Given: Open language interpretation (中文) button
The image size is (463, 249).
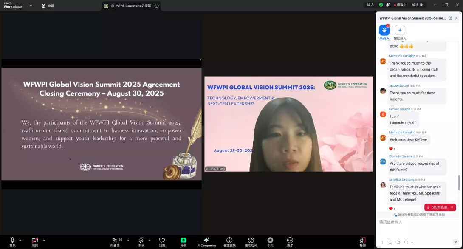Looking at the screenshot, I should [270, 242].
